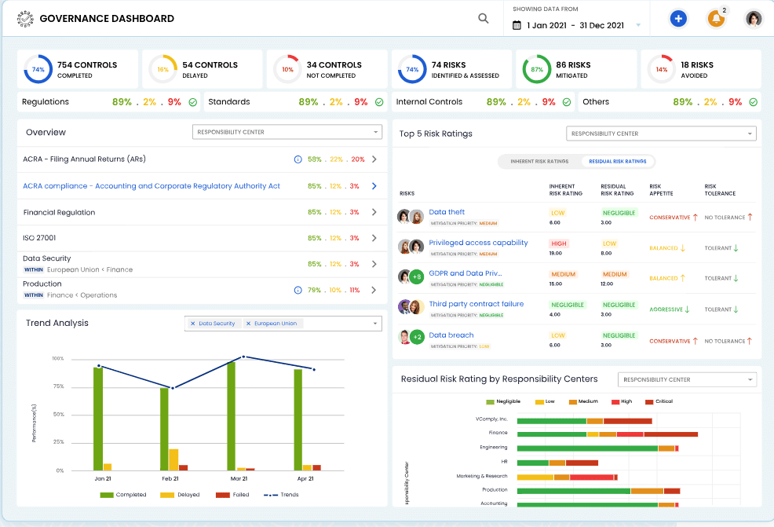Open the Responsibility Center dropdown in Overview

(x=287, y=133)
